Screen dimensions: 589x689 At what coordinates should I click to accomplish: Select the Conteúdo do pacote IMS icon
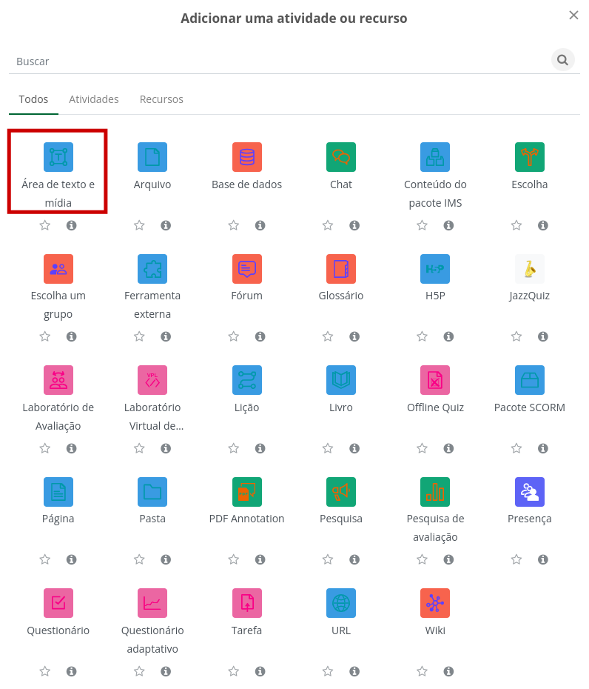435,157
